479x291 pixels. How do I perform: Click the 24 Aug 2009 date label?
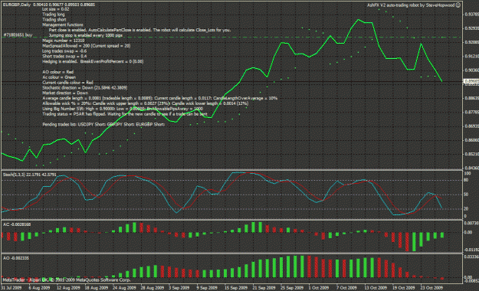click(124, 288)
